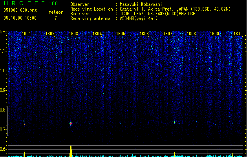
Task: Click the small meteor echo dot below 1606
Action: 140,122
